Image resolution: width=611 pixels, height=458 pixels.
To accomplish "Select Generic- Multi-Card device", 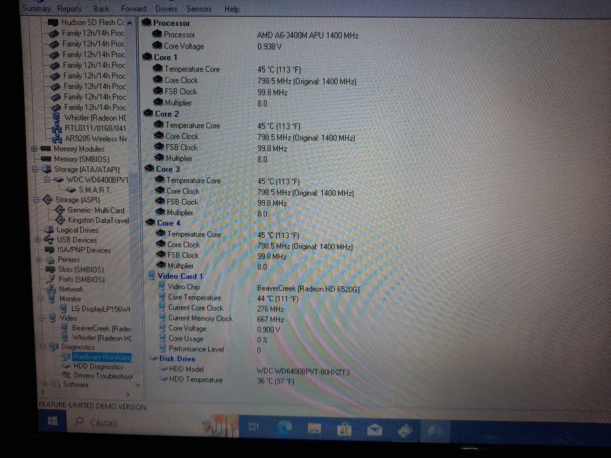I will point(96,210).
